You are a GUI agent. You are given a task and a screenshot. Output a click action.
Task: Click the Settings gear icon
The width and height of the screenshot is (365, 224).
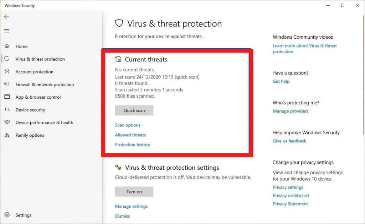[x=7, y=215]
